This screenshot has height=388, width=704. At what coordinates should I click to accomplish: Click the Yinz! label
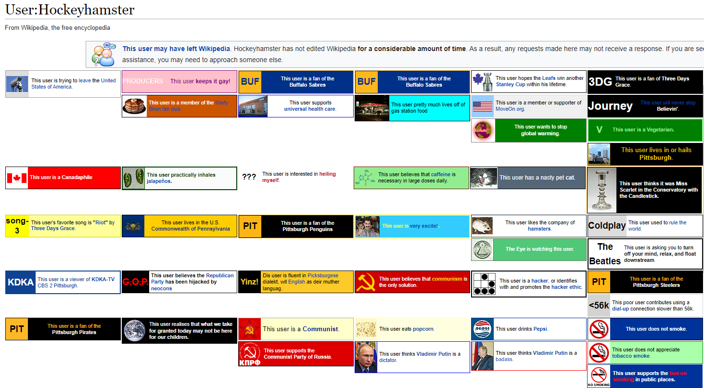coord(250,282)
